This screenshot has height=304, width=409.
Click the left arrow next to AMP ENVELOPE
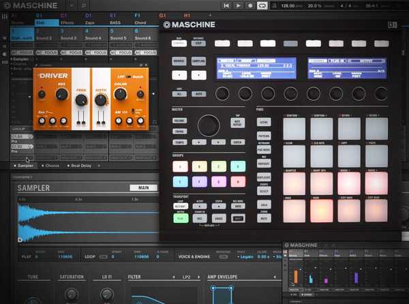point(275,277)
